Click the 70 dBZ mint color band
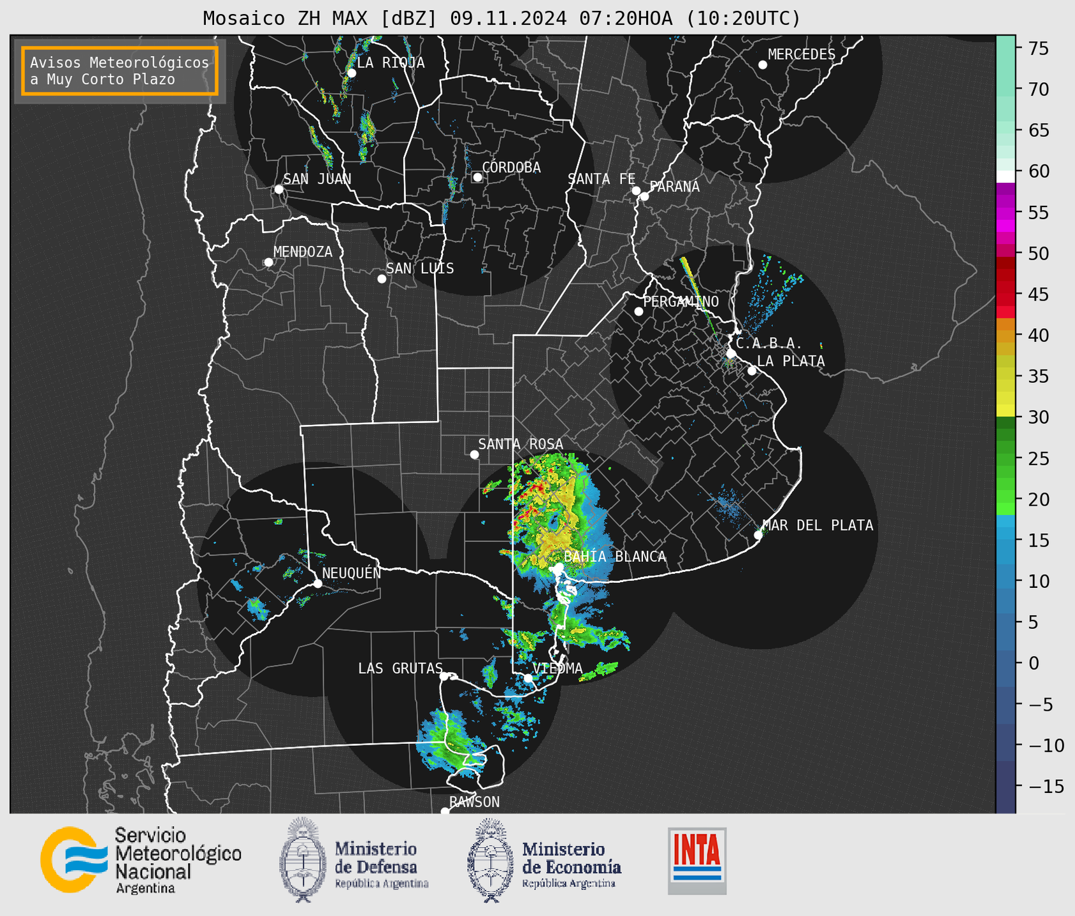Image resolution: width=1075 pixels, height=916 pixels. [x=1006, y=89]
